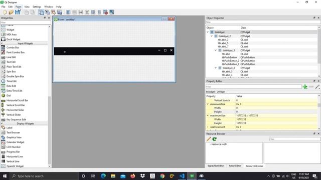The height and width of the screenshot is (180, 321).
Task: Click Reload green arrow in Resource Browser
Action: (x=214, y=139)
